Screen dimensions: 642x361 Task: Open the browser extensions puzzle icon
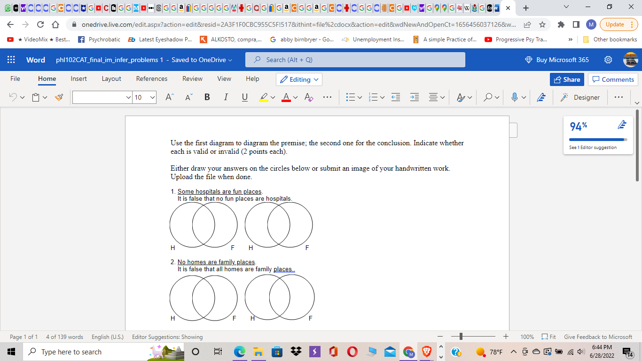click(561, 24)
